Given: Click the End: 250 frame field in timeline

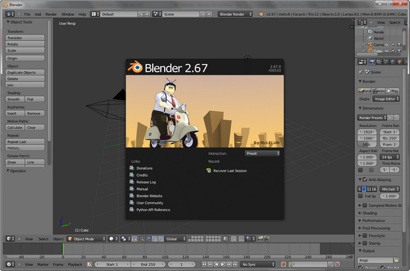Looking at the screenshot, I should [x=148, y=264].
